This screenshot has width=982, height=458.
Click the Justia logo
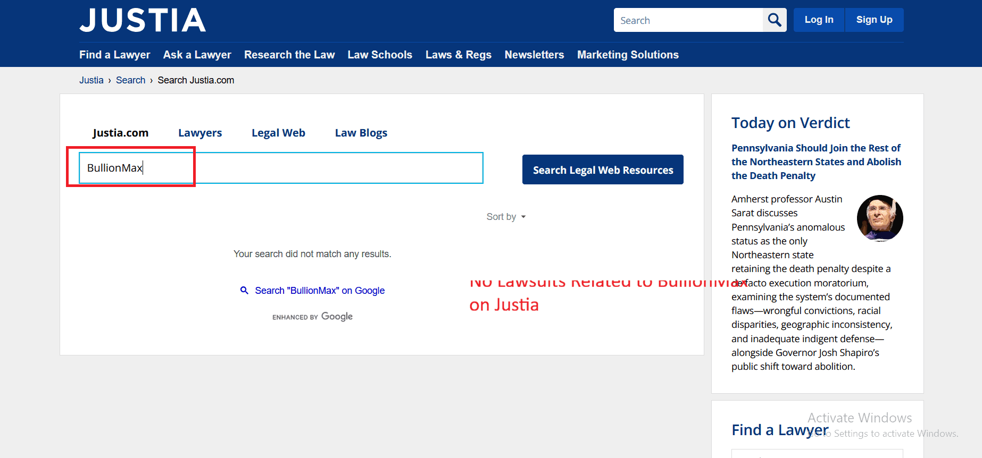point(143,20)
